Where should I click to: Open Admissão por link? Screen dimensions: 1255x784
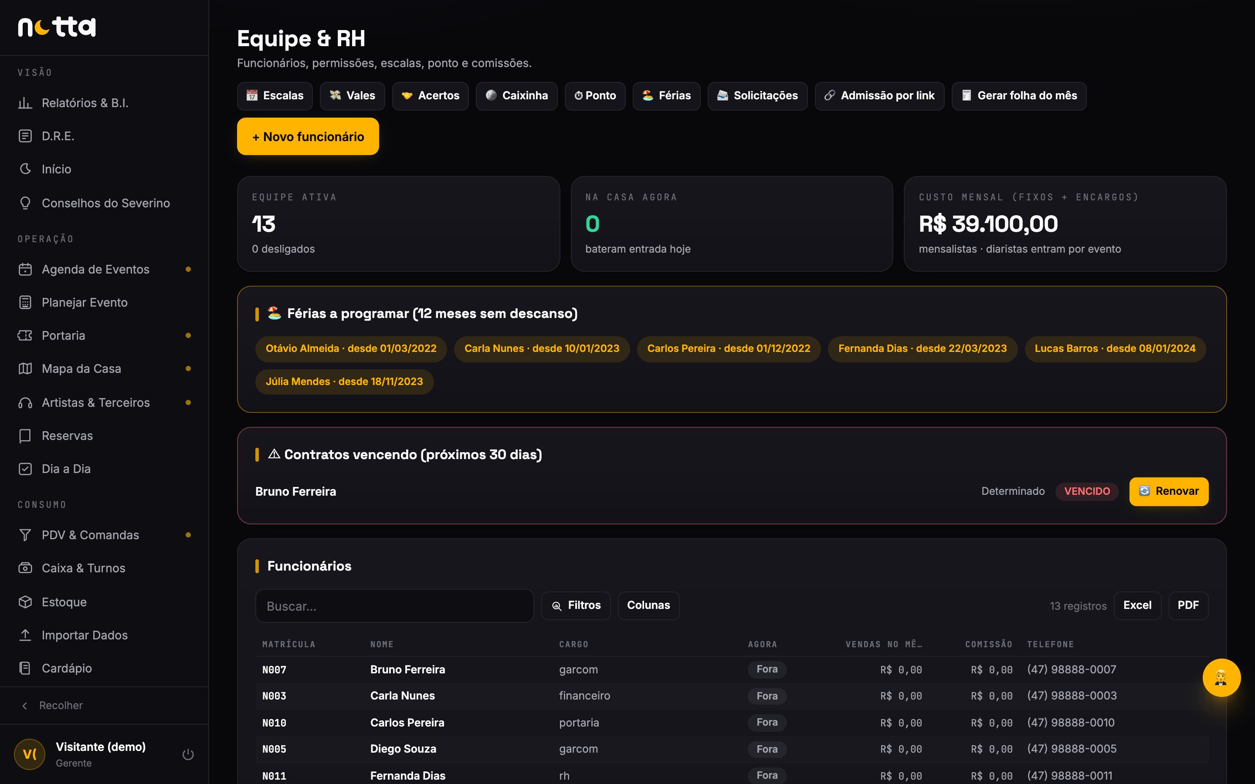879,96
